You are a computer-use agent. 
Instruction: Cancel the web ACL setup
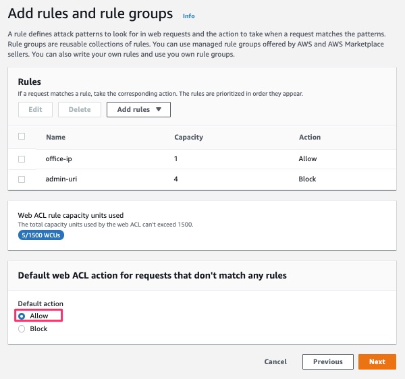click(x=275, y=361)
